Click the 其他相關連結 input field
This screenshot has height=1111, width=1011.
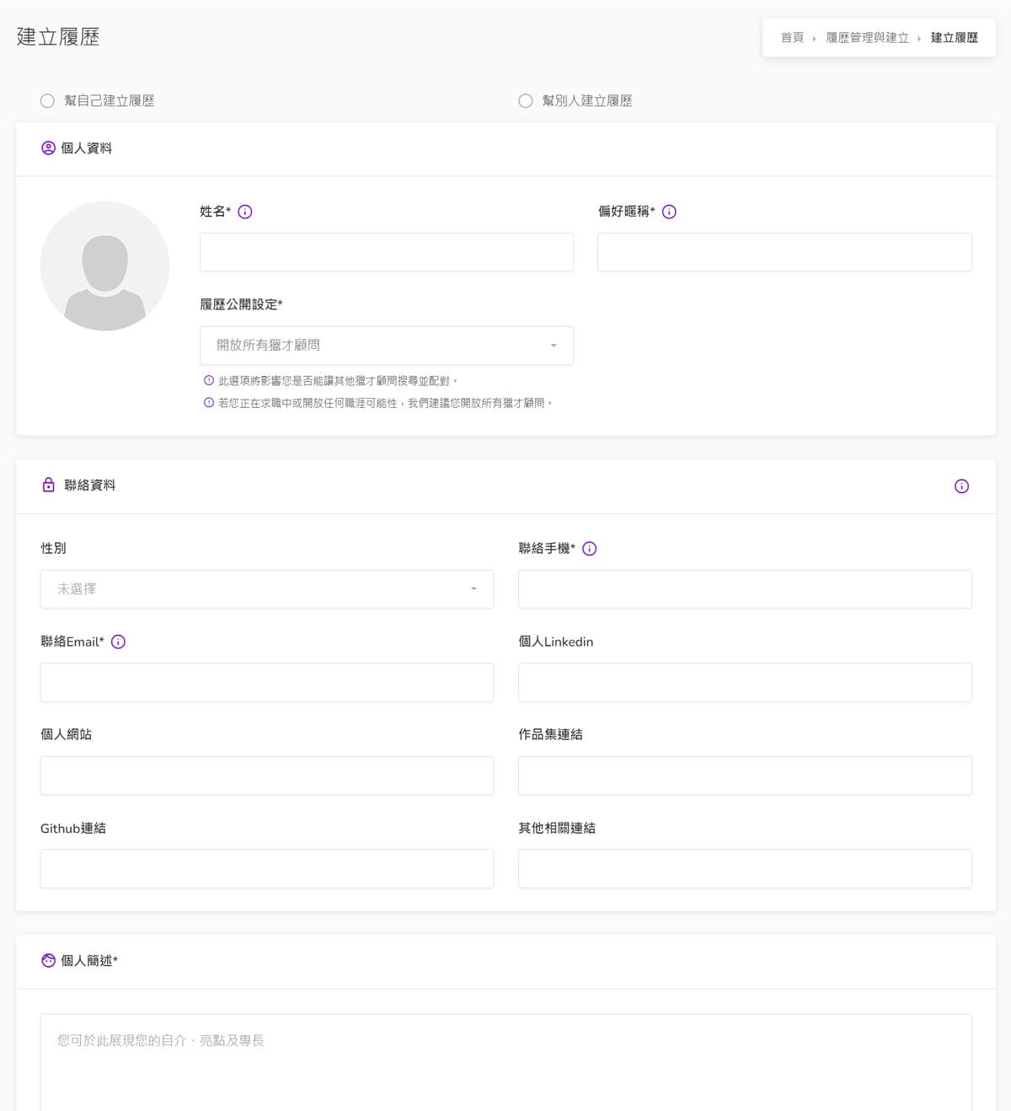click(745, 868)
